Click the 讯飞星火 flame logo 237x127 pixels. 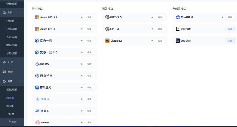[x=37, y=64]
